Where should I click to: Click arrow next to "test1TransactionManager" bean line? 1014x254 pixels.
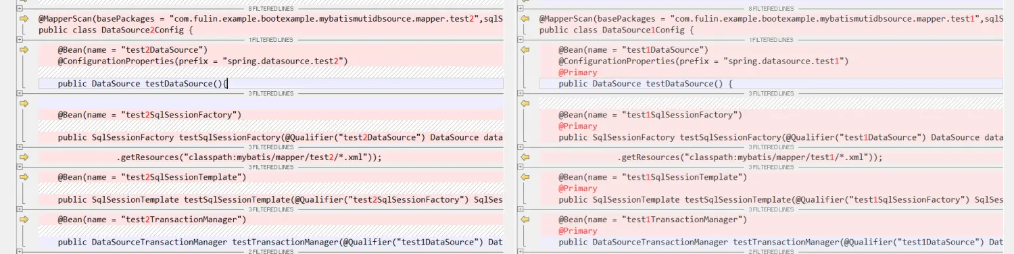[x=525, y=220]
